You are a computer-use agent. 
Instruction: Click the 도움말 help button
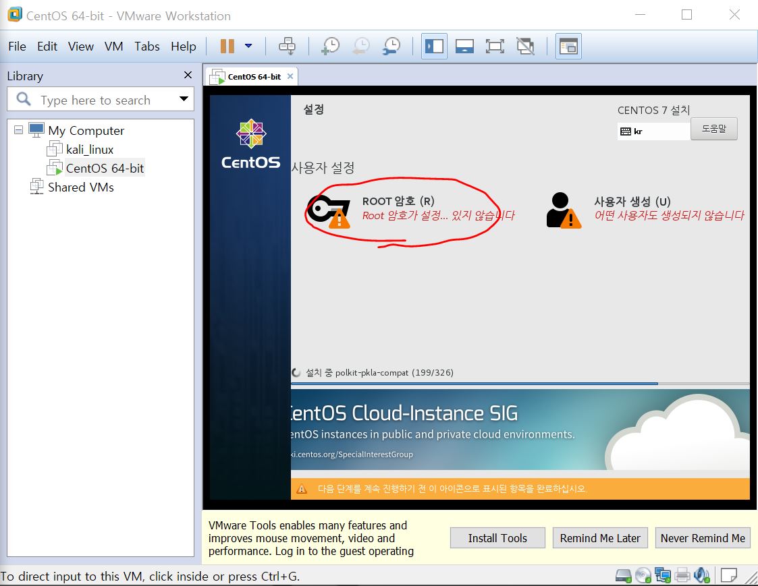point(714,129)
